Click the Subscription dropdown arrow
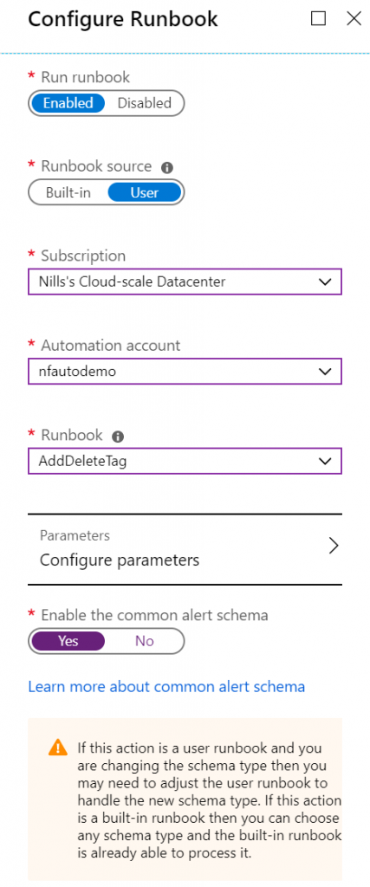The width and height of the screenshot is (370, 887). [325, 282]
